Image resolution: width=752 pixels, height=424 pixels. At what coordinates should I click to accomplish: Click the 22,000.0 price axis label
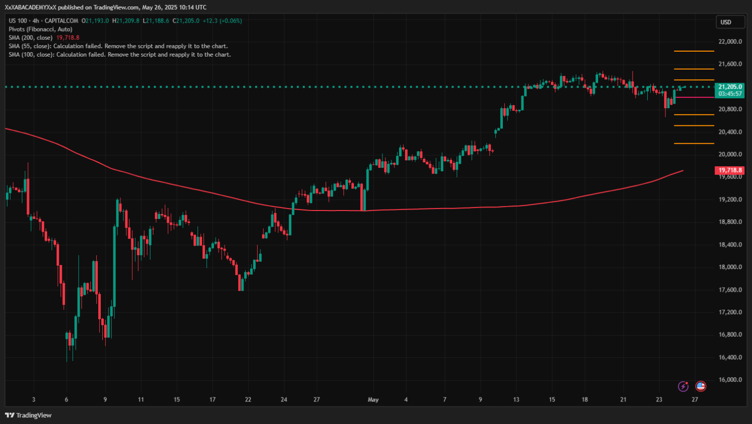[730, 42]
